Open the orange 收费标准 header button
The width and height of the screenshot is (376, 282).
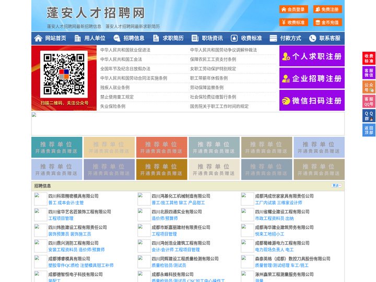coord(293,22)
